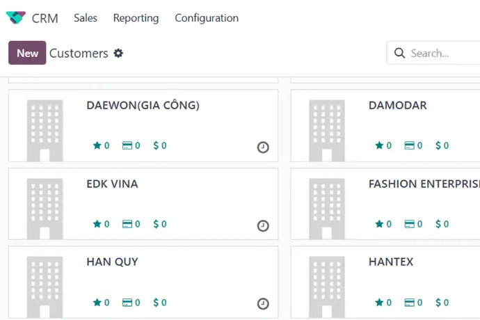Open the Sales menu
Image resolution: width=480 pixels, height=320 pixels.
[x=86, y=18]
